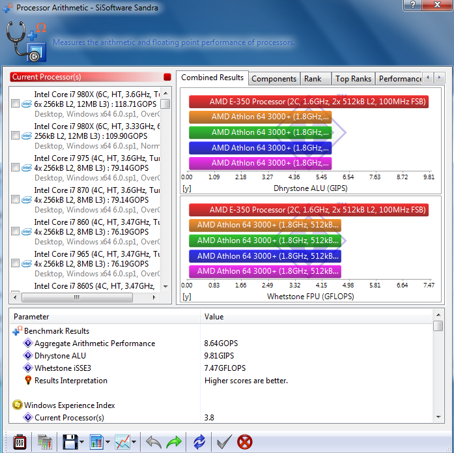Open the save icon dropdown arrow
Screen dimensions: 454x453
click(x=81, y=442)
